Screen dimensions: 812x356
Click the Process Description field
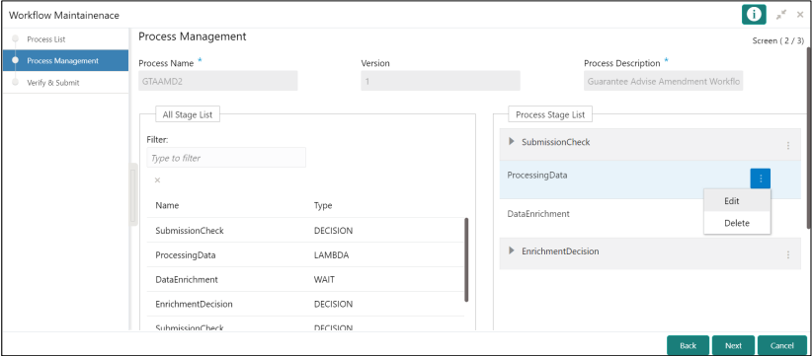(x=664, y=81)
